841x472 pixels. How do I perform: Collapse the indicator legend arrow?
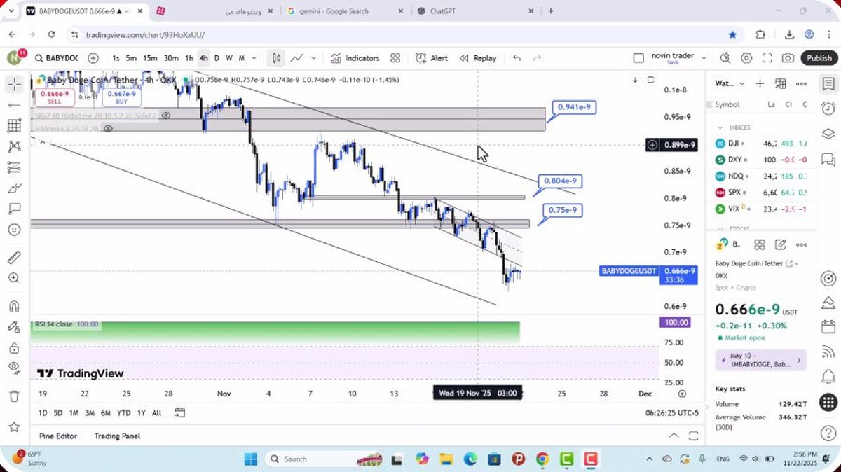43,142
